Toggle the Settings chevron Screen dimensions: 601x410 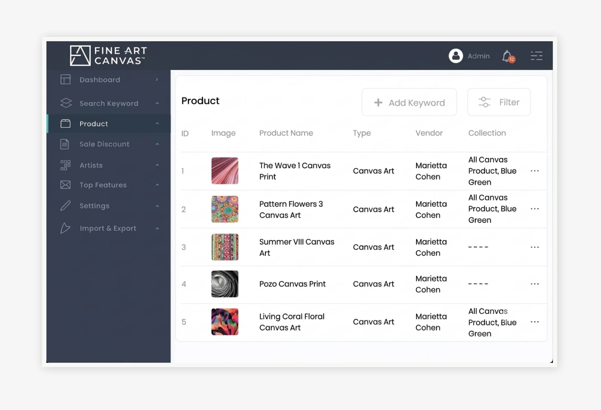(x=157, y=206)
